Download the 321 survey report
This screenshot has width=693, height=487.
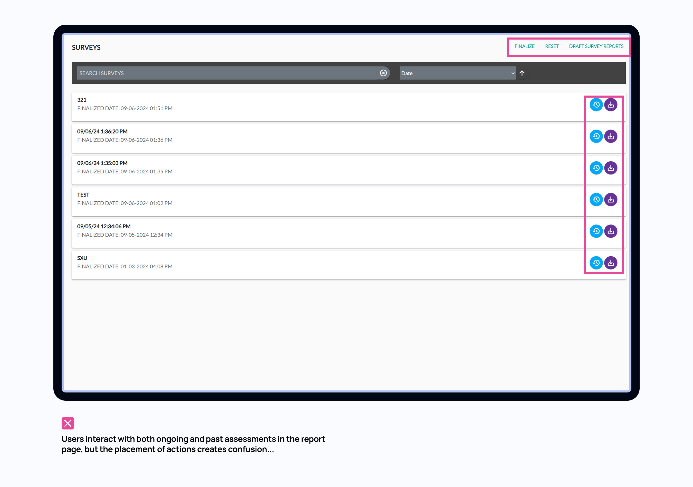tap(611, 105)
